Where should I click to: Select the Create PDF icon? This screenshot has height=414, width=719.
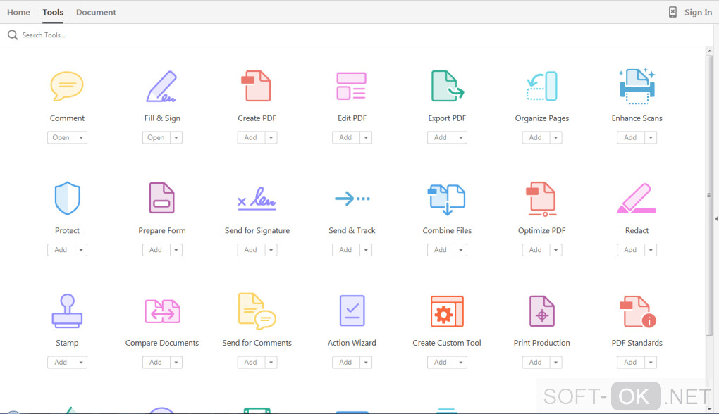coord(257,86)
